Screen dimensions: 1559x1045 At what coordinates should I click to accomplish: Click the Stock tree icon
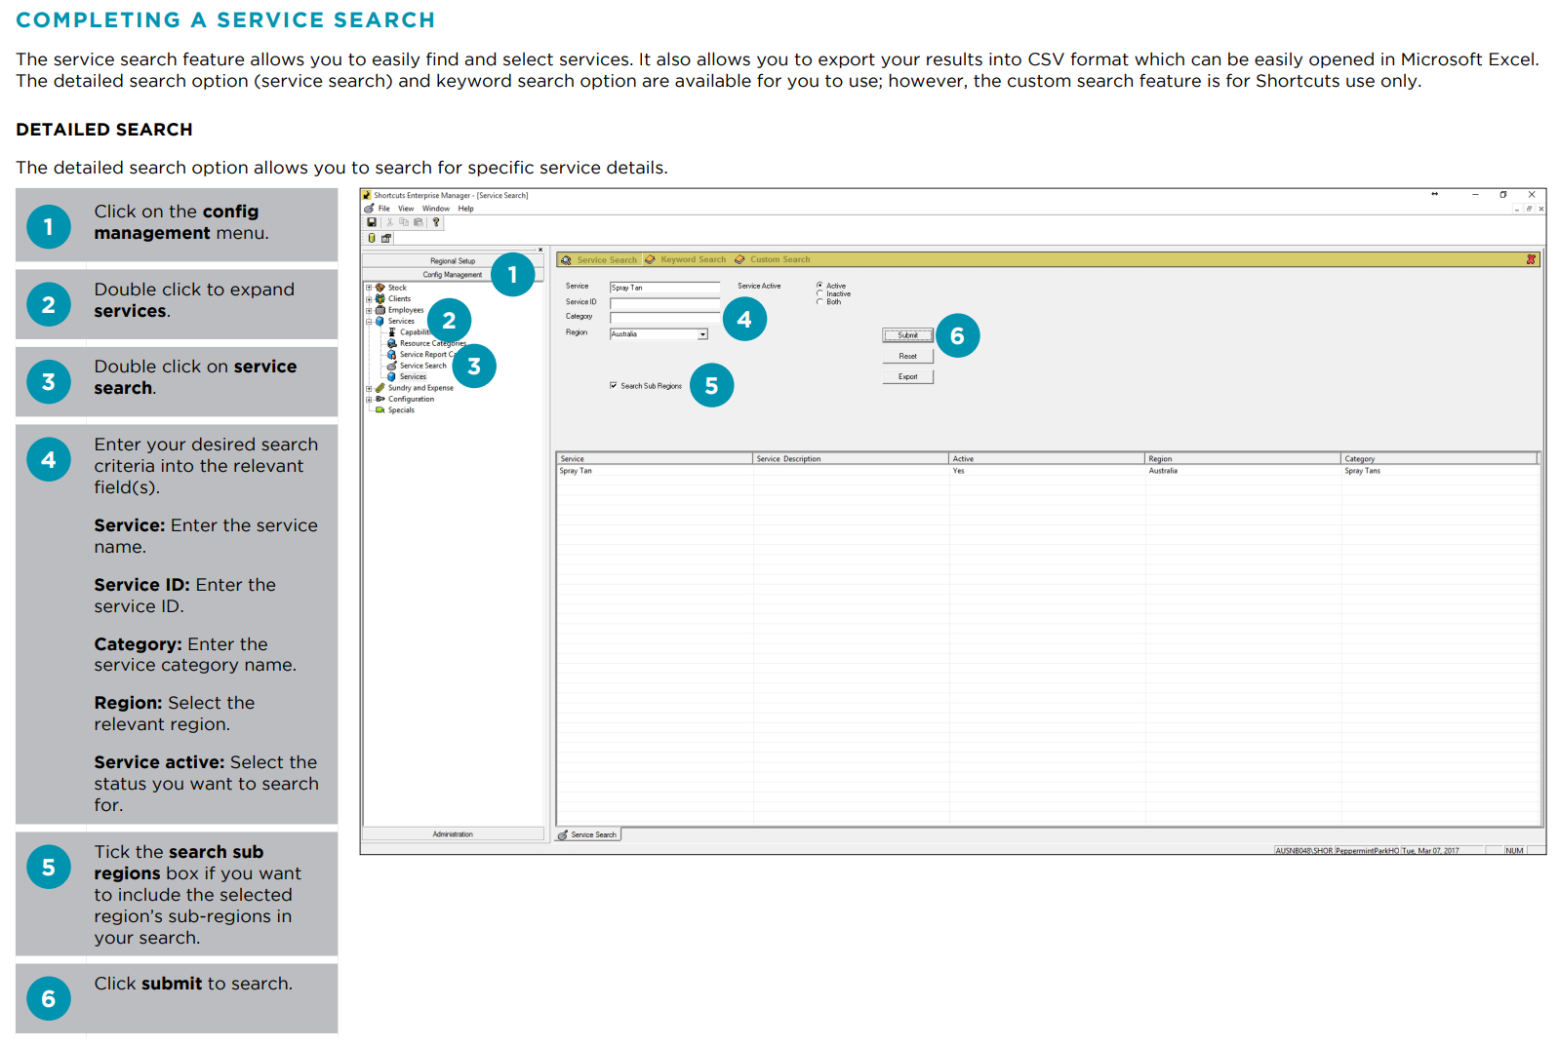[x=380, y=288]
